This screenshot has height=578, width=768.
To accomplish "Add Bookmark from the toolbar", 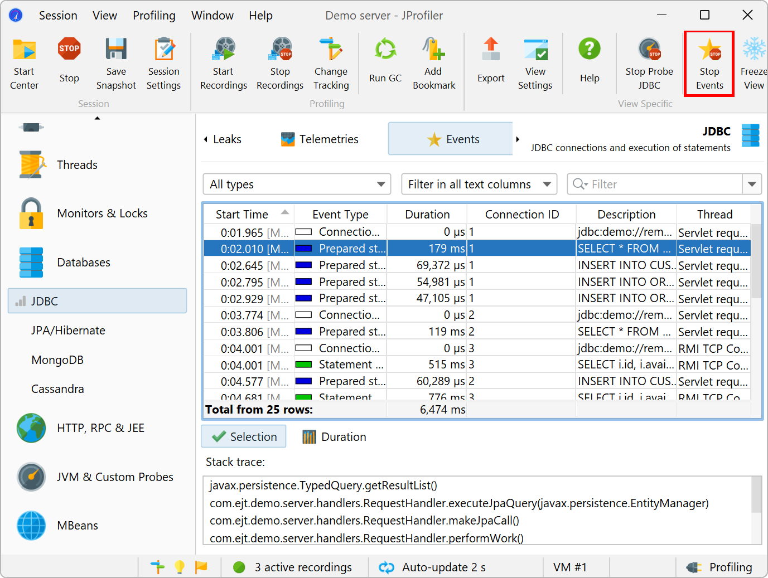I will coord(433,64).
